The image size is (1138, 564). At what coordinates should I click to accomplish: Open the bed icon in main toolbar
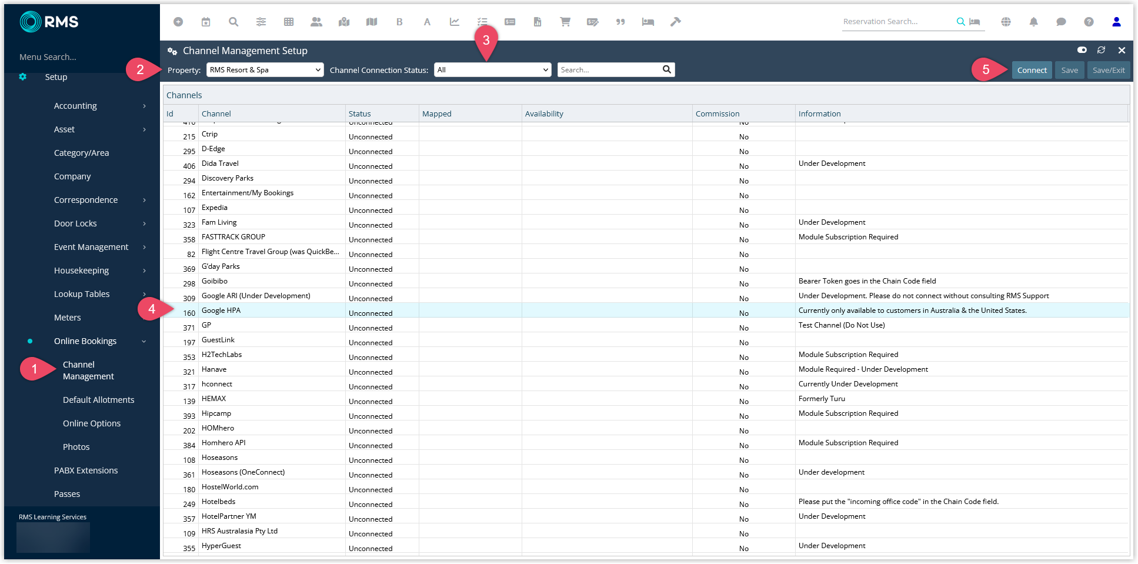(648, 22)
